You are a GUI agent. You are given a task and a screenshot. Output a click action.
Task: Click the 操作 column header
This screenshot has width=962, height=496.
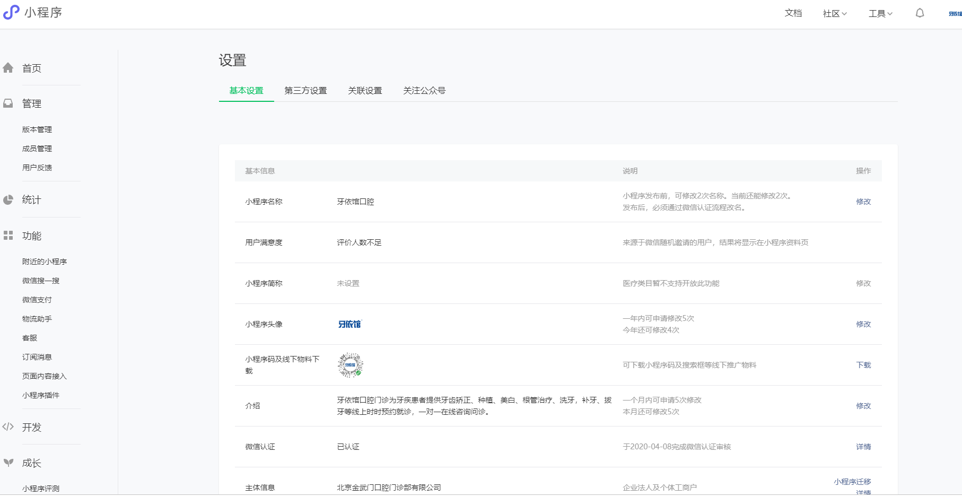tap(863, 171)
